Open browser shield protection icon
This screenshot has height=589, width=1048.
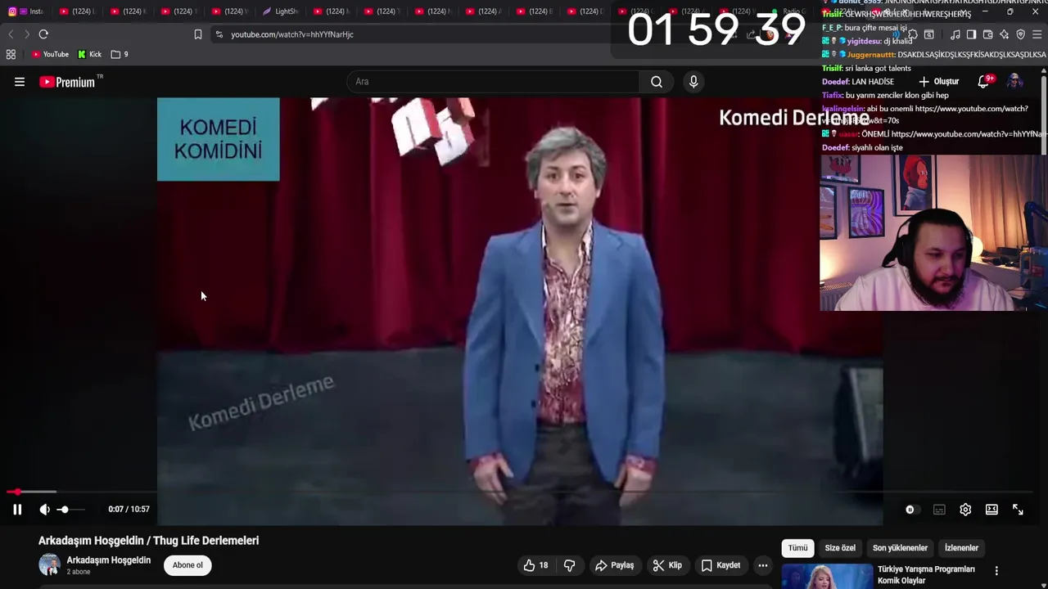pos(1020,34)
